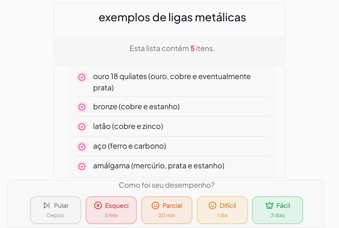Click the text latão (cobre e zinco)
This screenshot has width=339, height=228.
128,127
